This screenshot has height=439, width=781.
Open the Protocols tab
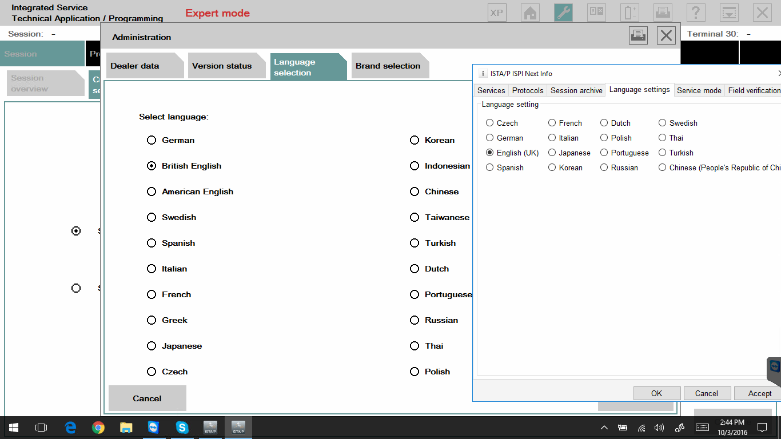point(528,90)
